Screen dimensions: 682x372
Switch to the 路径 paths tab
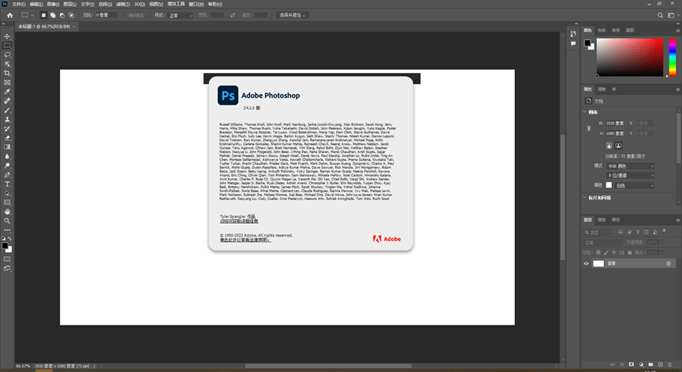[616, 220]
